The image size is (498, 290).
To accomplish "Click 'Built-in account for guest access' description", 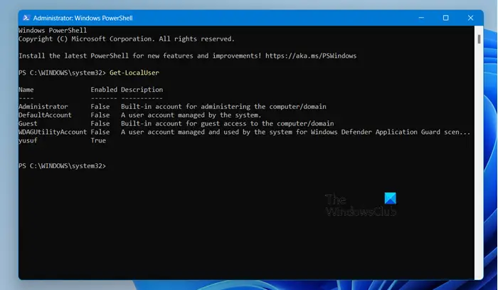I will point(228,123).
